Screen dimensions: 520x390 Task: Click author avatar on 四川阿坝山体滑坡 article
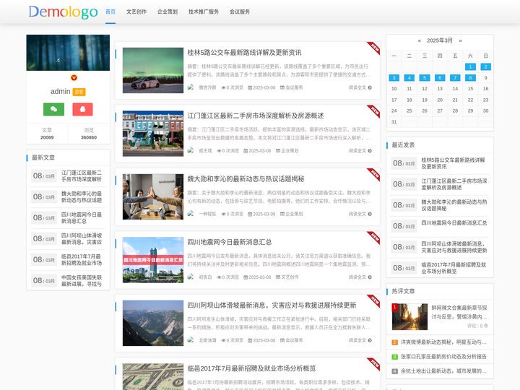click(191, 340)
